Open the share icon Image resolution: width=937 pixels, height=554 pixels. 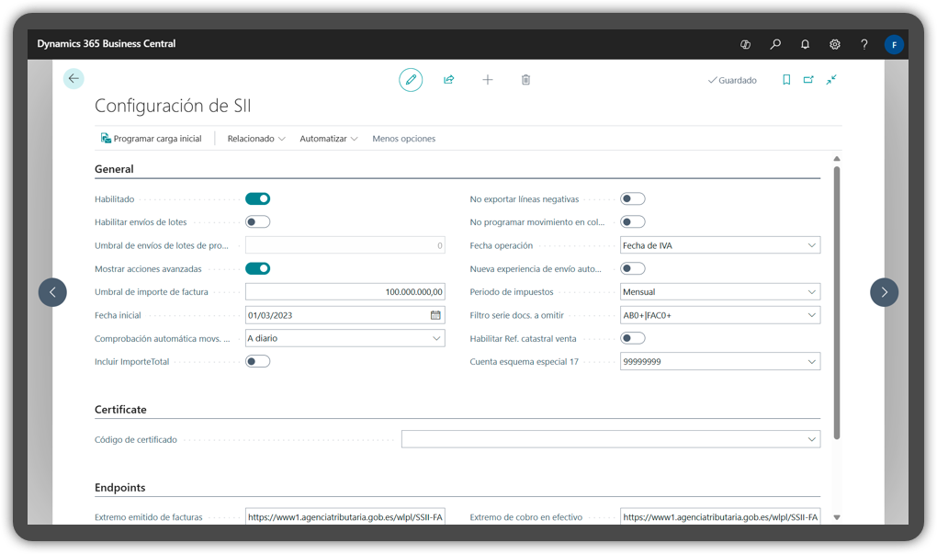click(x=449, y=80)
